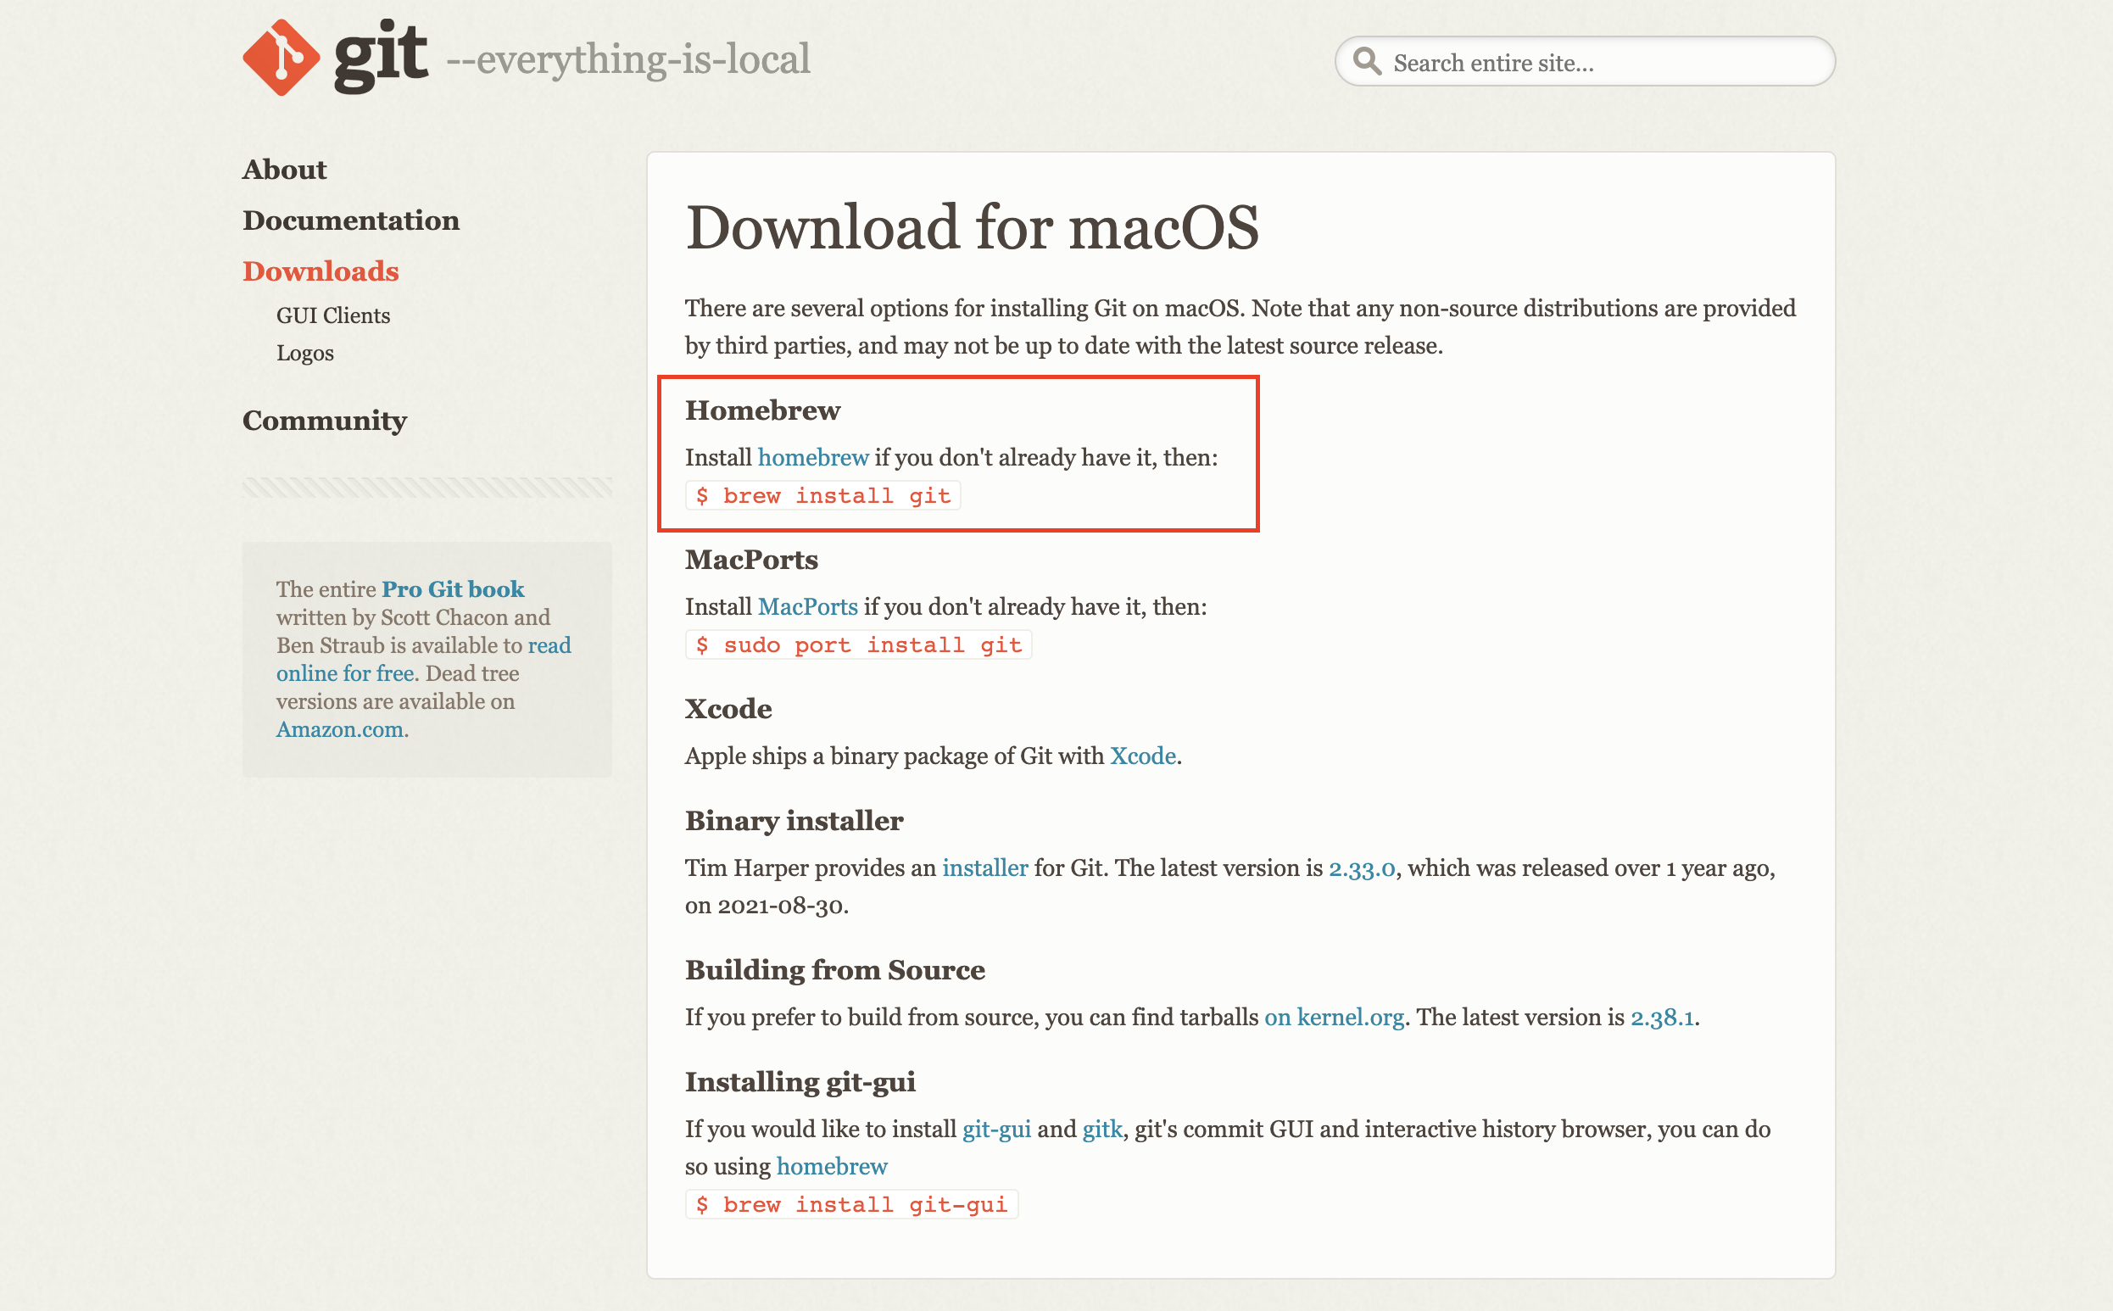The image size is (2113, 1311).
Task: Click the 2.33.0 version link
Action: [x=1361, y=868]
